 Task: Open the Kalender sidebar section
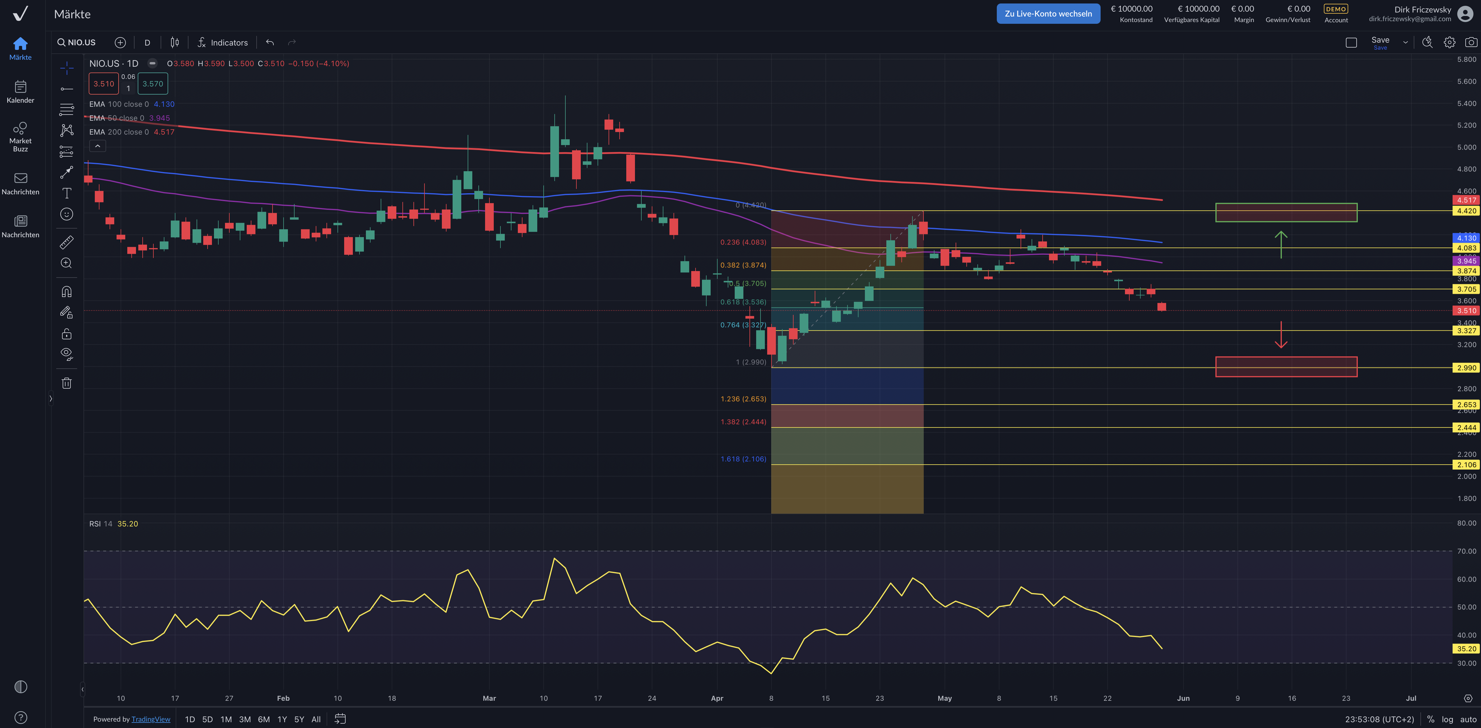click(21, 91)
